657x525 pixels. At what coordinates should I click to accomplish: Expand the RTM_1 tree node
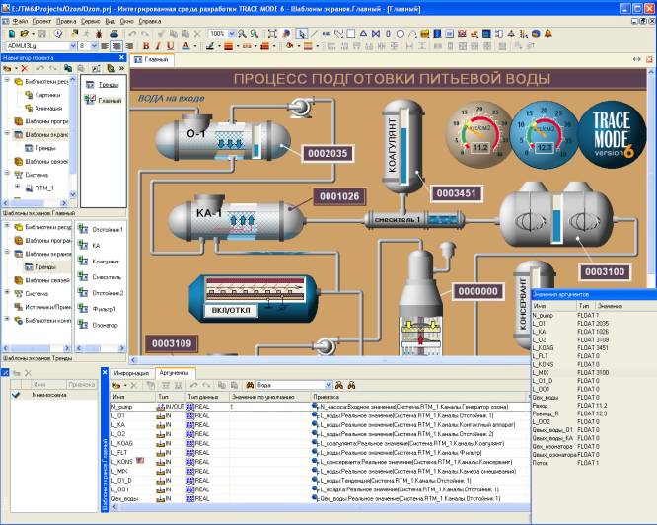[x=18, y=186]
